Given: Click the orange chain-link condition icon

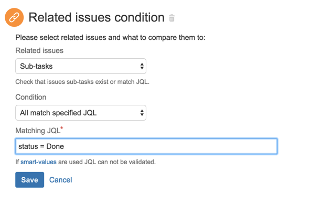Looking at the screenshot, I should (x=14, y=17).
